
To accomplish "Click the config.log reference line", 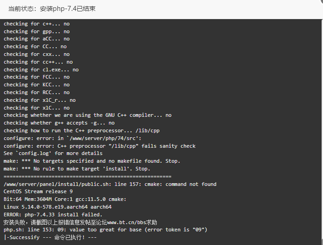I will 53,154.
